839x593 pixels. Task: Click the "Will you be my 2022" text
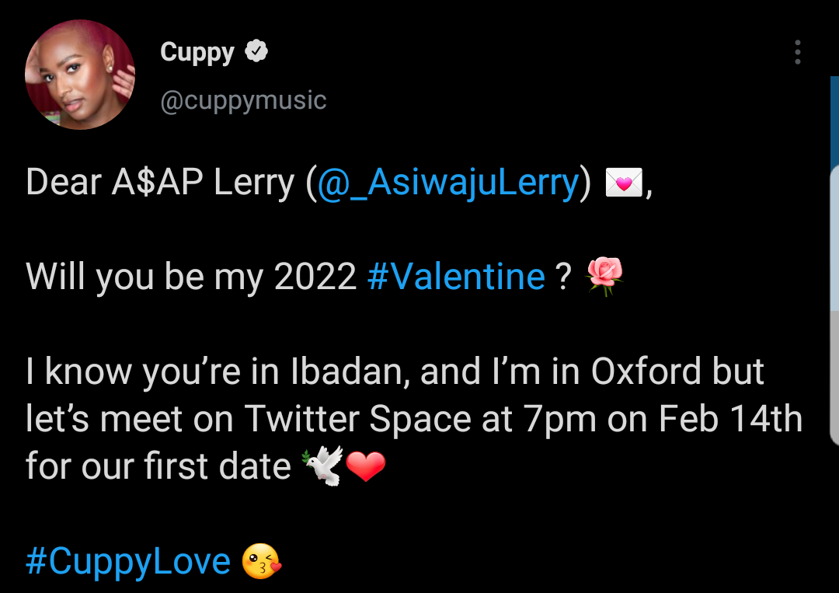[190, 277]
